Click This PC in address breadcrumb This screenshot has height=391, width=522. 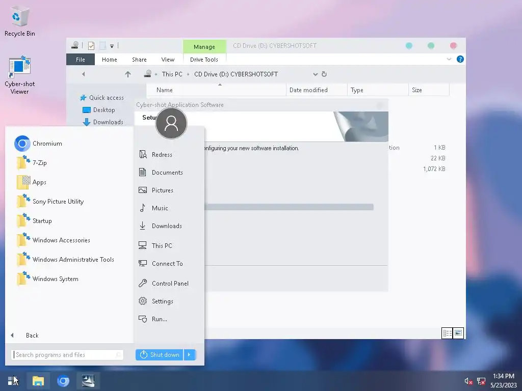tap(172, 74)
